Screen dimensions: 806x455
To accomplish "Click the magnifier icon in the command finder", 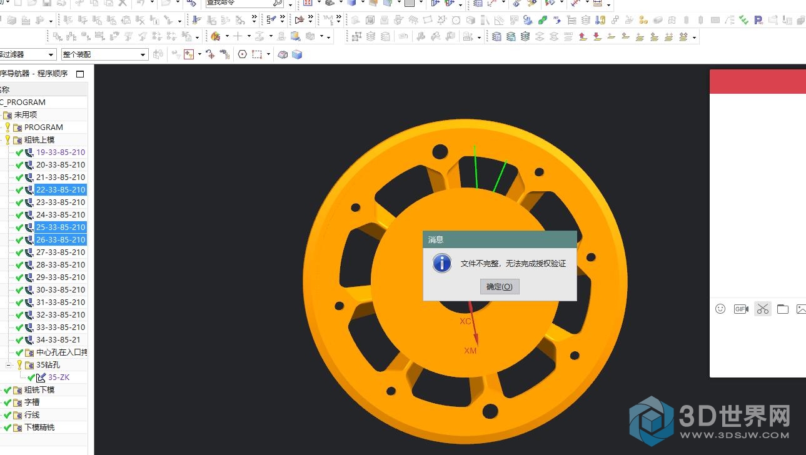I will point(278,3).
